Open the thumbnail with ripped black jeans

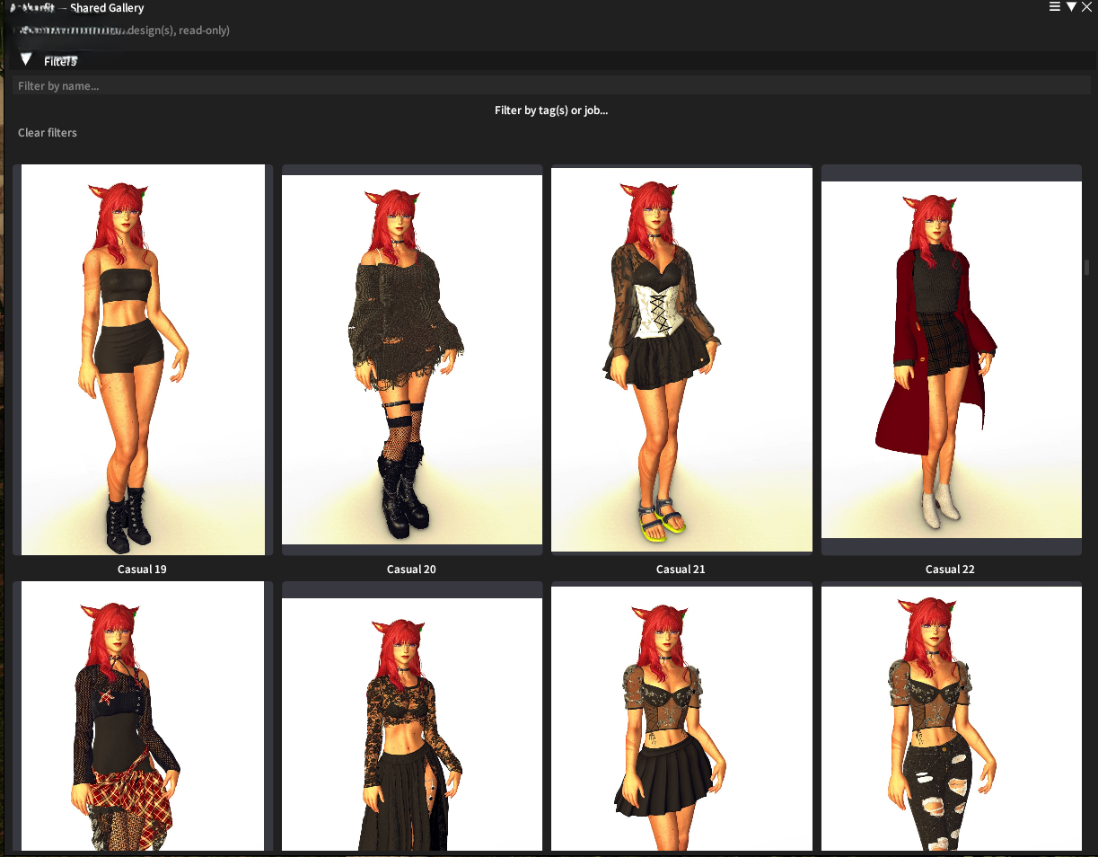point(951,715)
